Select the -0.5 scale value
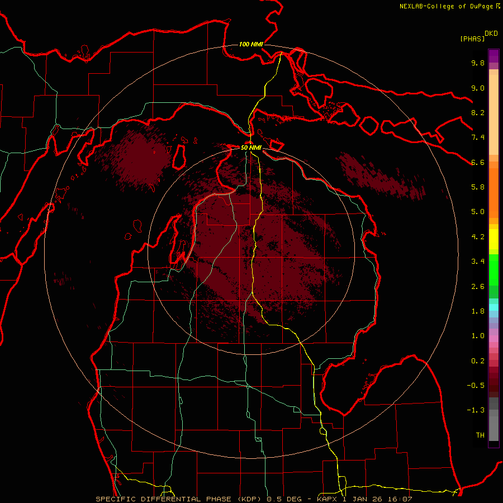 click(x=476, y=385)
